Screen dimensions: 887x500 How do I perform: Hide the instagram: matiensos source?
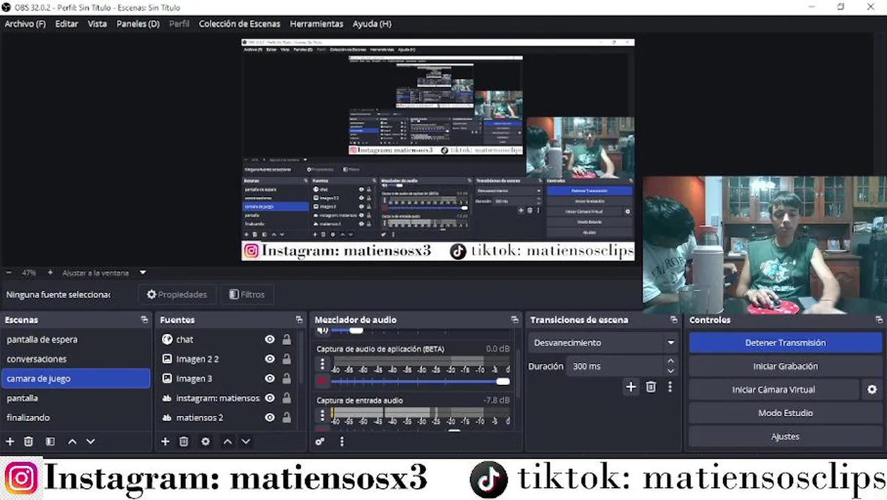click(270, 398)
